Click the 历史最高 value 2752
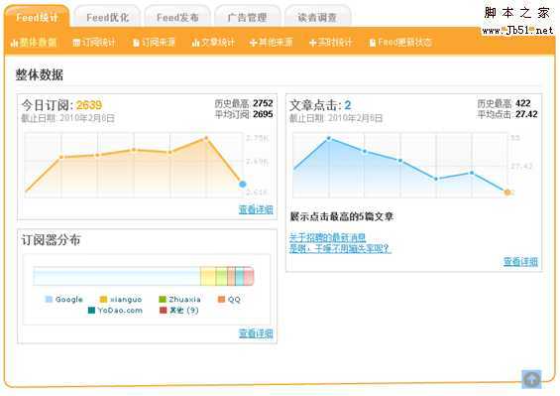The width and height of the screenshot is (560, 396). point(263,103)
